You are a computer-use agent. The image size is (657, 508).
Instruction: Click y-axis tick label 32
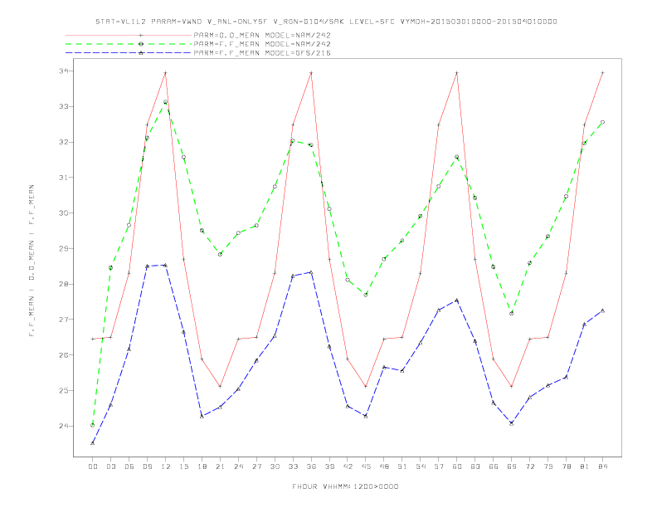[64, 142]
